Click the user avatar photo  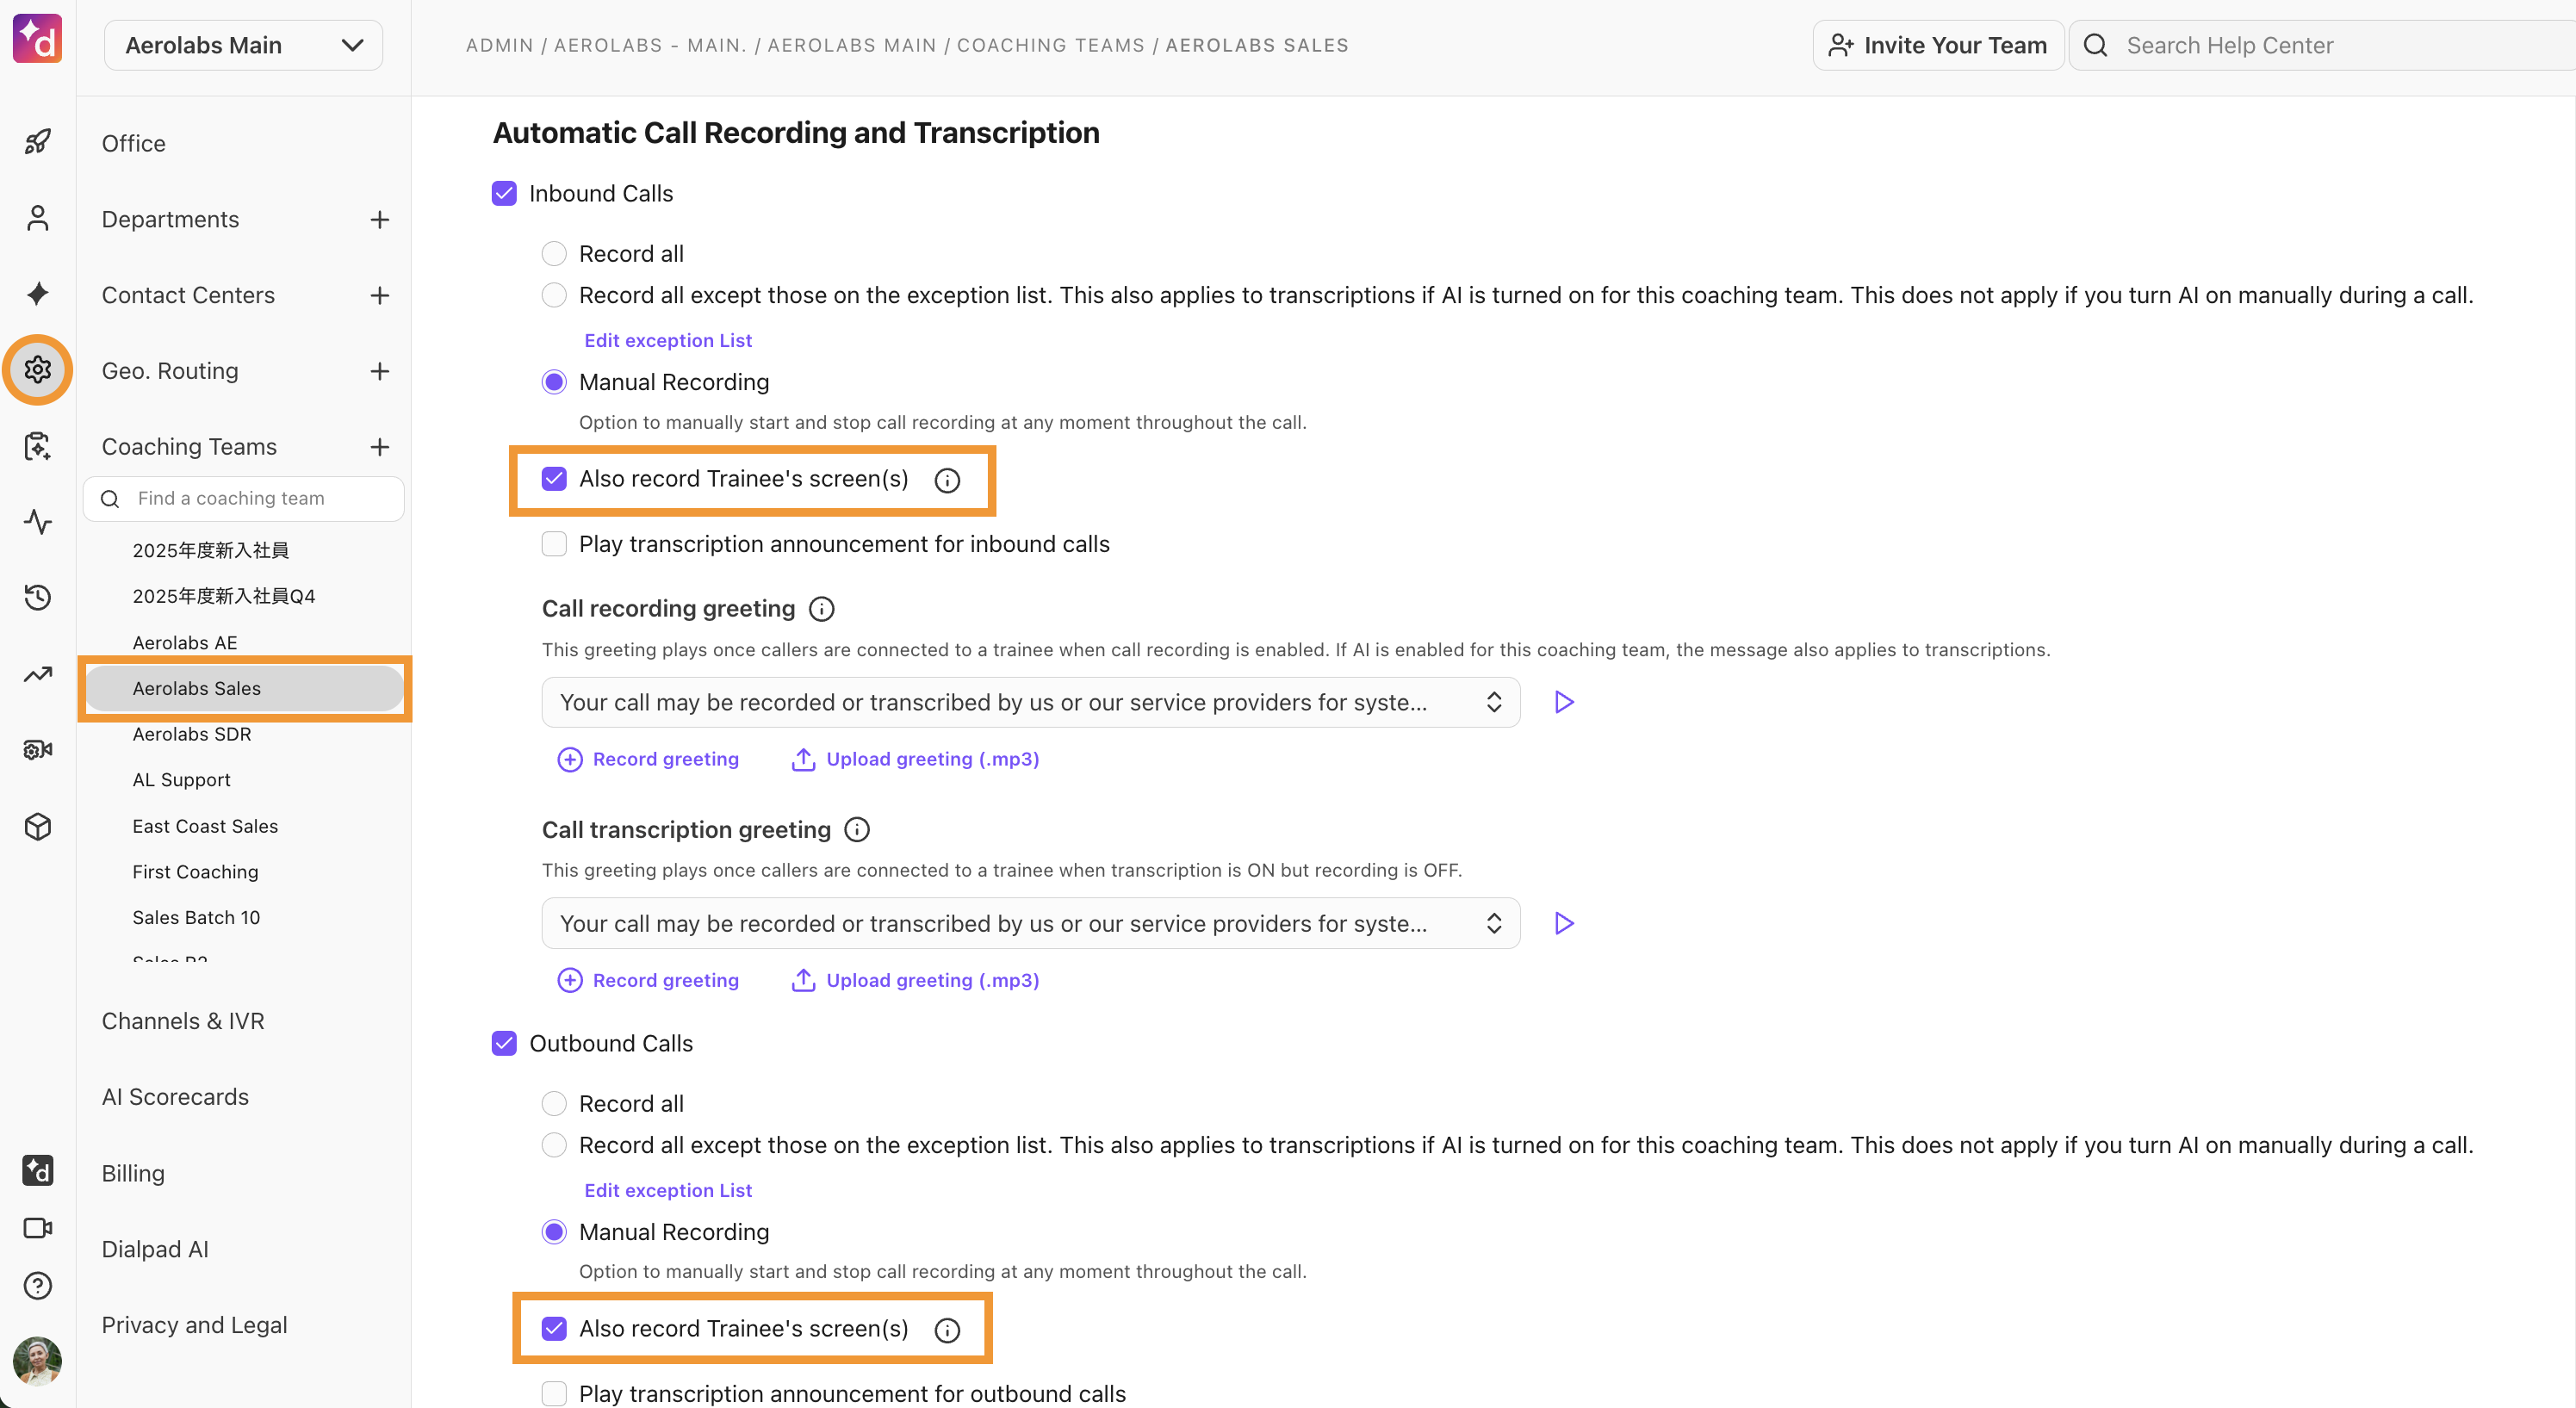coord(37,1361)
